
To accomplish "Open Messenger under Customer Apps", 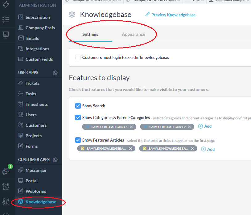I will (36, 170).
